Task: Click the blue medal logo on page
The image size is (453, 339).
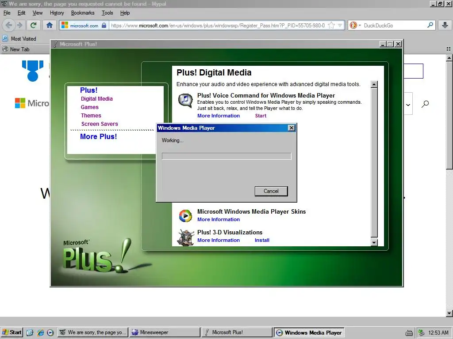Action: (x=33, y=71)
